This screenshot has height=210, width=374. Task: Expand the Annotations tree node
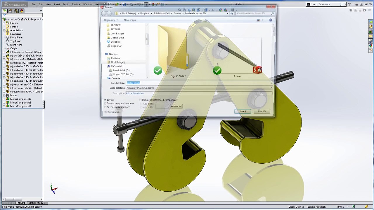tap(4, 30)
